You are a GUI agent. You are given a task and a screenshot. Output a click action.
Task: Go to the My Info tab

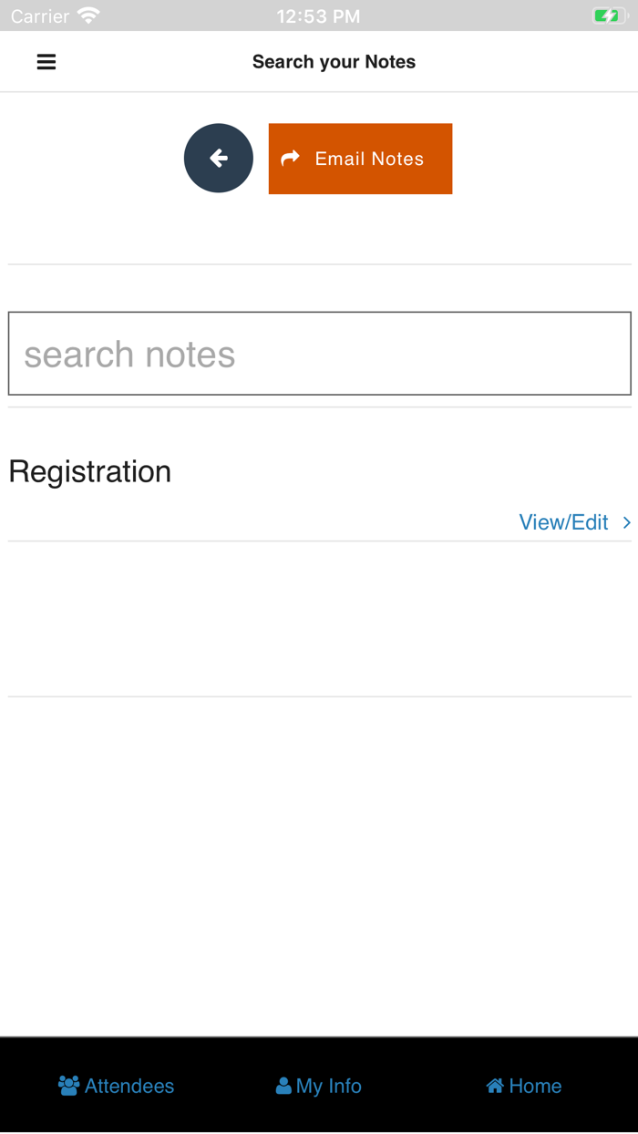329,1086
